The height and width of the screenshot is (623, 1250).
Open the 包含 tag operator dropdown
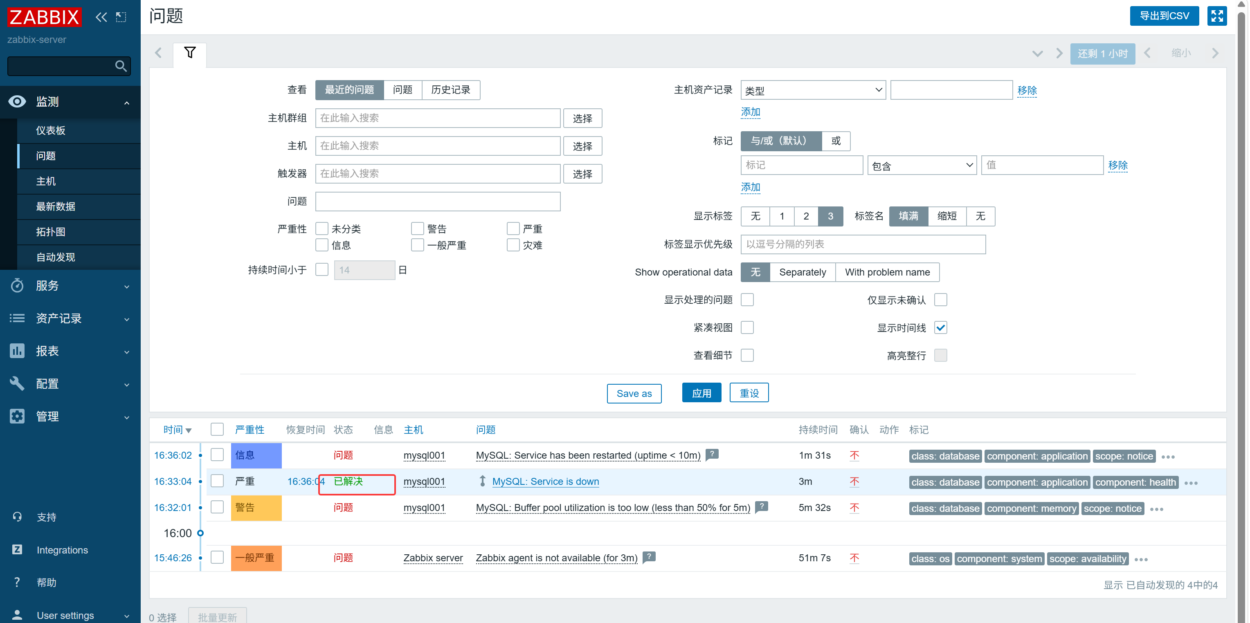click(x=922, y=165)
